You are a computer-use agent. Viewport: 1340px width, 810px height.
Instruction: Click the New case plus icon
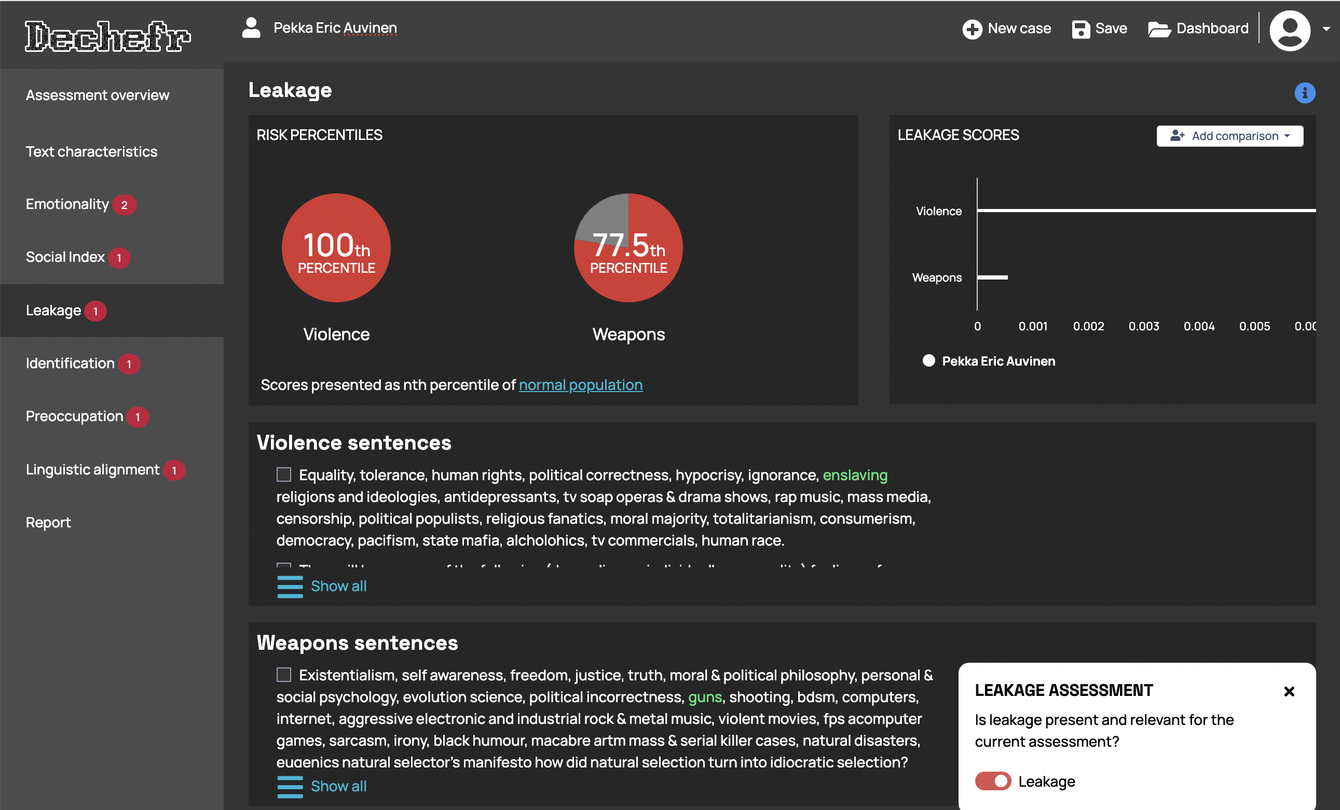pos(972,29)
